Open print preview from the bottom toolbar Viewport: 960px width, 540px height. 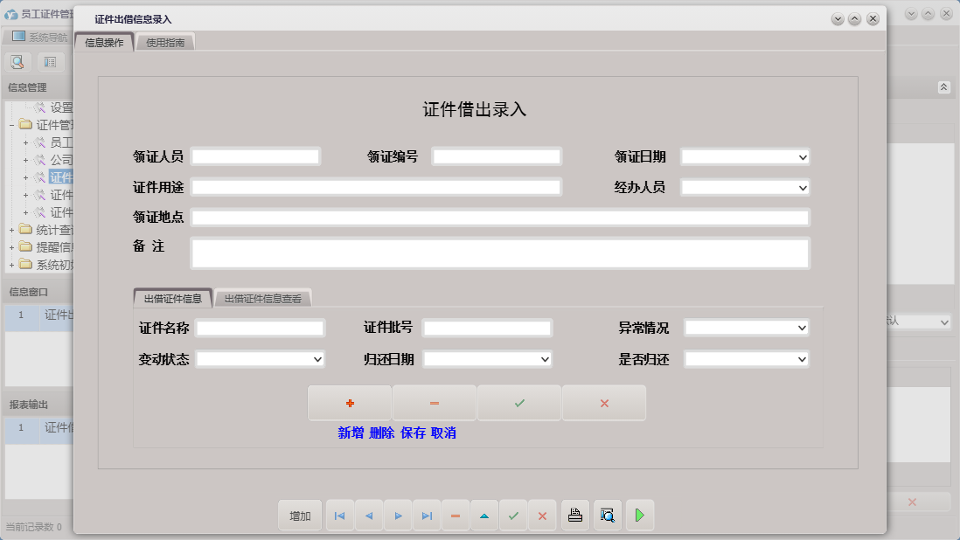point(607,516)
